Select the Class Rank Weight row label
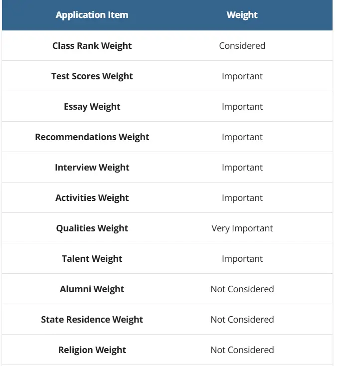 click(92, 46)
